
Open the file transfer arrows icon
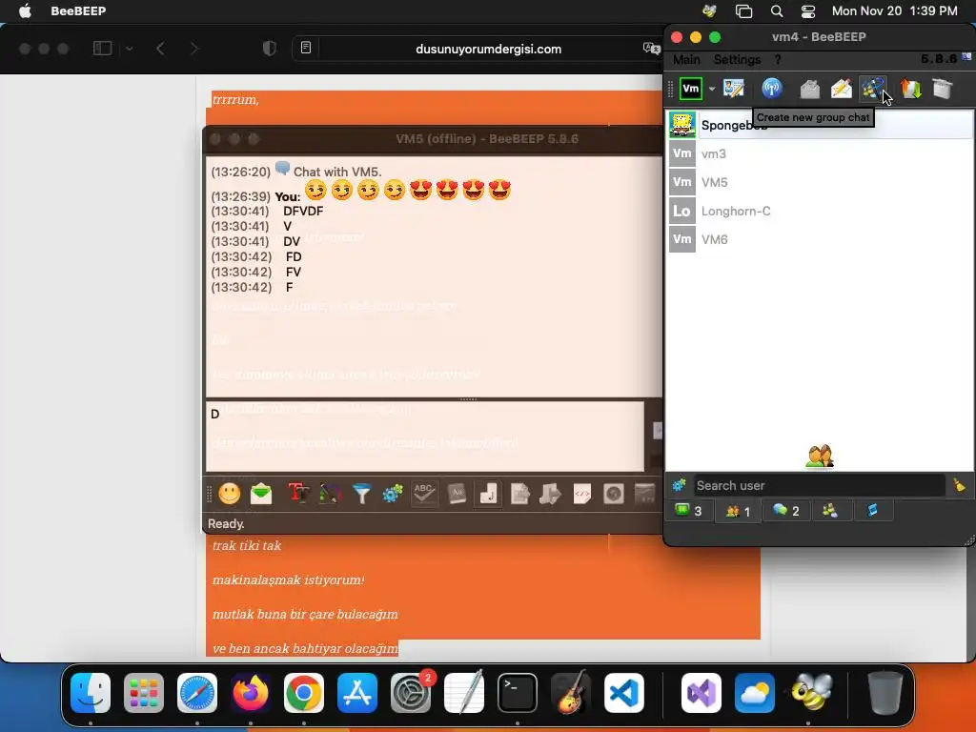910,89
